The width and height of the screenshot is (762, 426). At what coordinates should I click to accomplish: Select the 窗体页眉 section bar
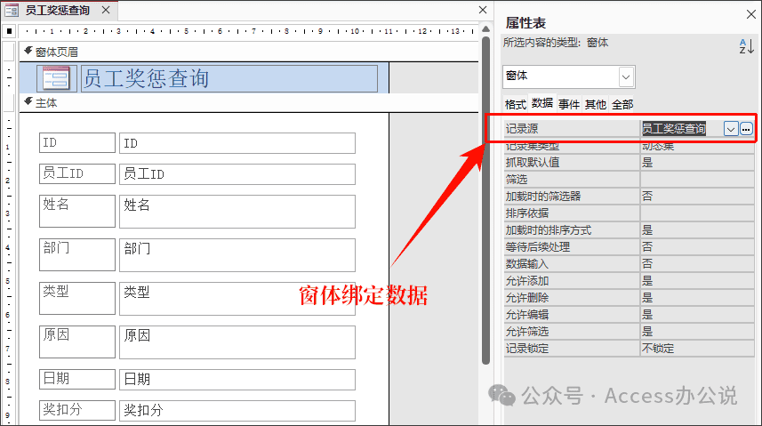click(x=249, y=52)
